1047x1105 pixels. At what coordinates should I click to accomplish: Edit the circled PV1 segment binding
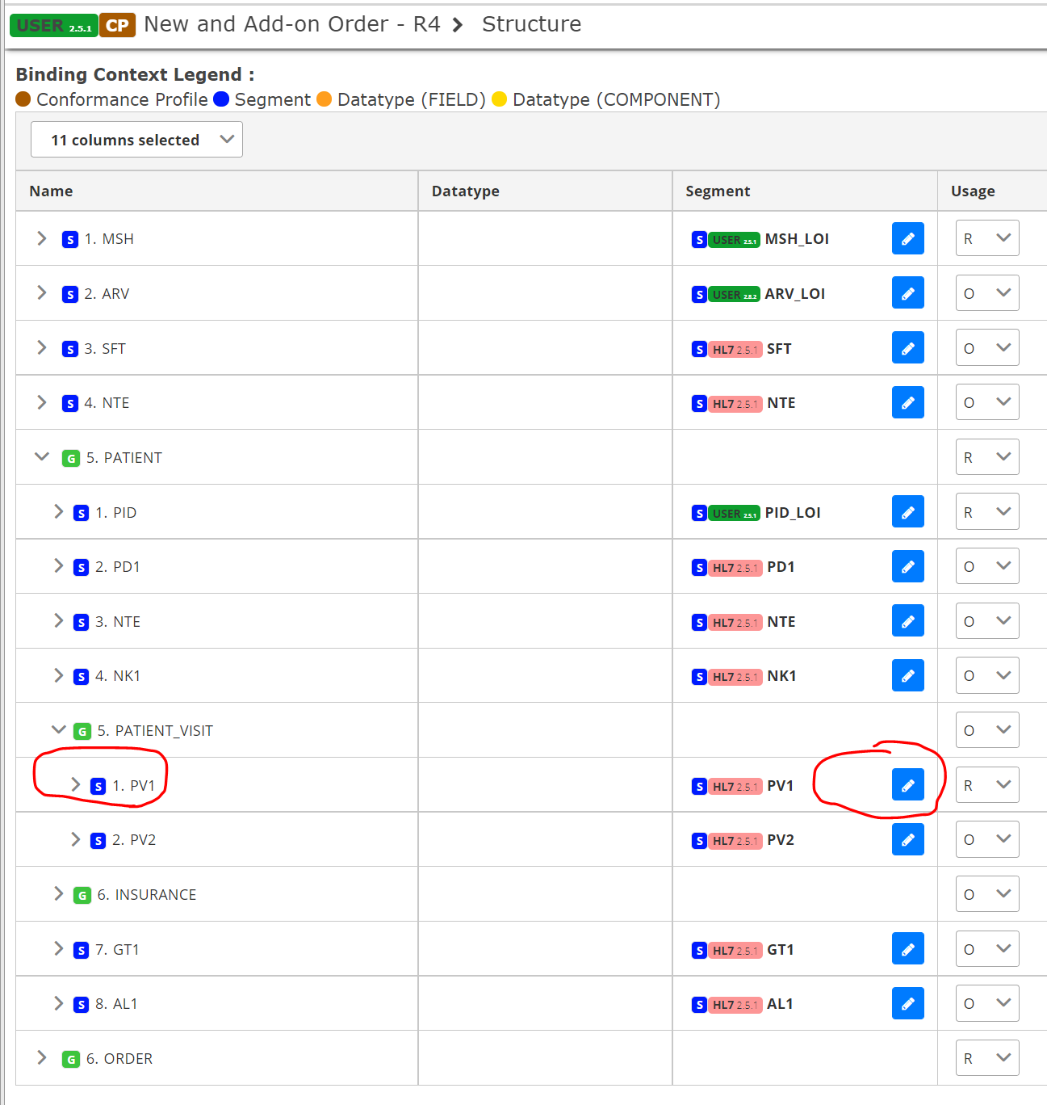(x=907, y=784)
